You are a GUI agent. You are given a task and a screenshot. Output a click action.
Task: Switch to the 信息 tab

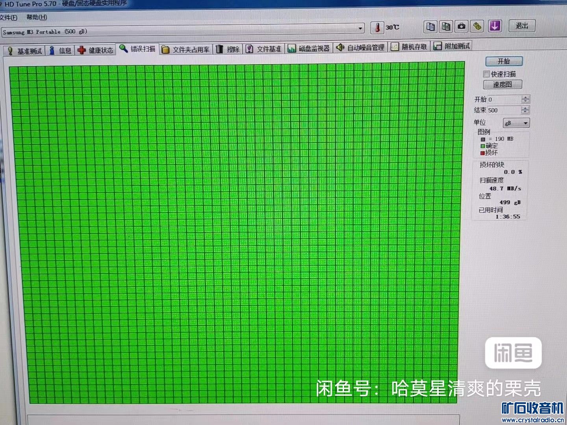[x=61, y=51]
